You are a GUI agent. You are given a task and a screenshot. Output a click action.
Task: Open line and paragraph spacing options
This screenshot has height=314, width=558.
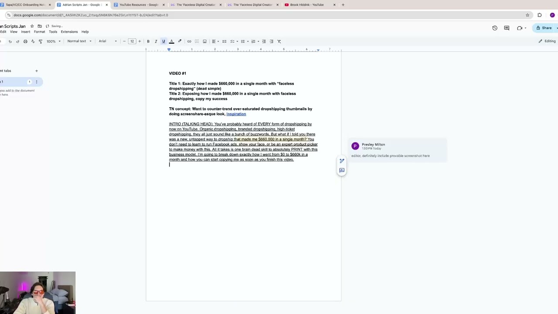[x=225, y=41]
